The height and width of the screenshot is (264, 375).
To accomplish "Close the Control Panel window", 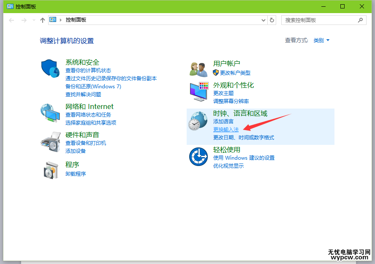I will point(362,6).
